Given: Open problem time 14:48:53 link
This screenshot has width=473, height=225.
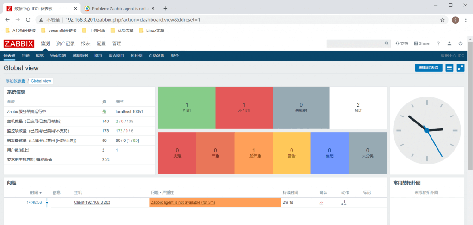Looking at the screenshot, I should pos(34,202).
